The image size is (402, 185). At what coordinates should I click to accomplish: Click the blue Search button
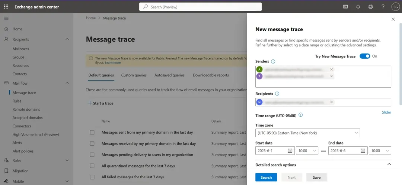(266, 177)
